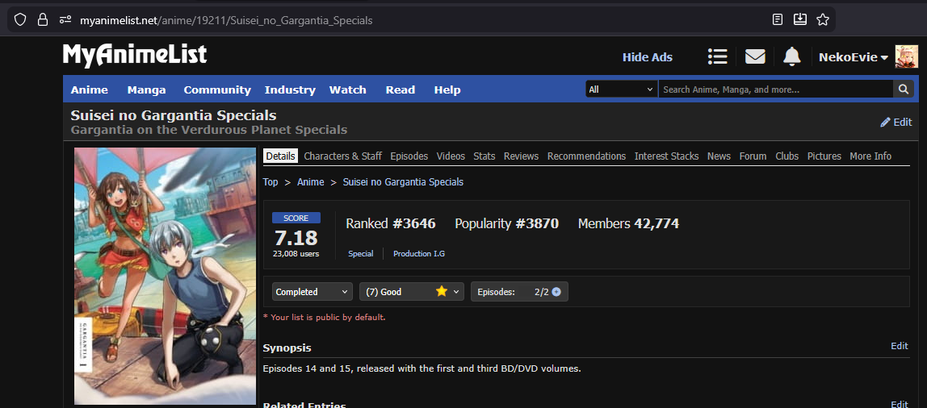927x408 pixels.
Task: Click the install/save page icon in address bar
Action: coord(800,19)
